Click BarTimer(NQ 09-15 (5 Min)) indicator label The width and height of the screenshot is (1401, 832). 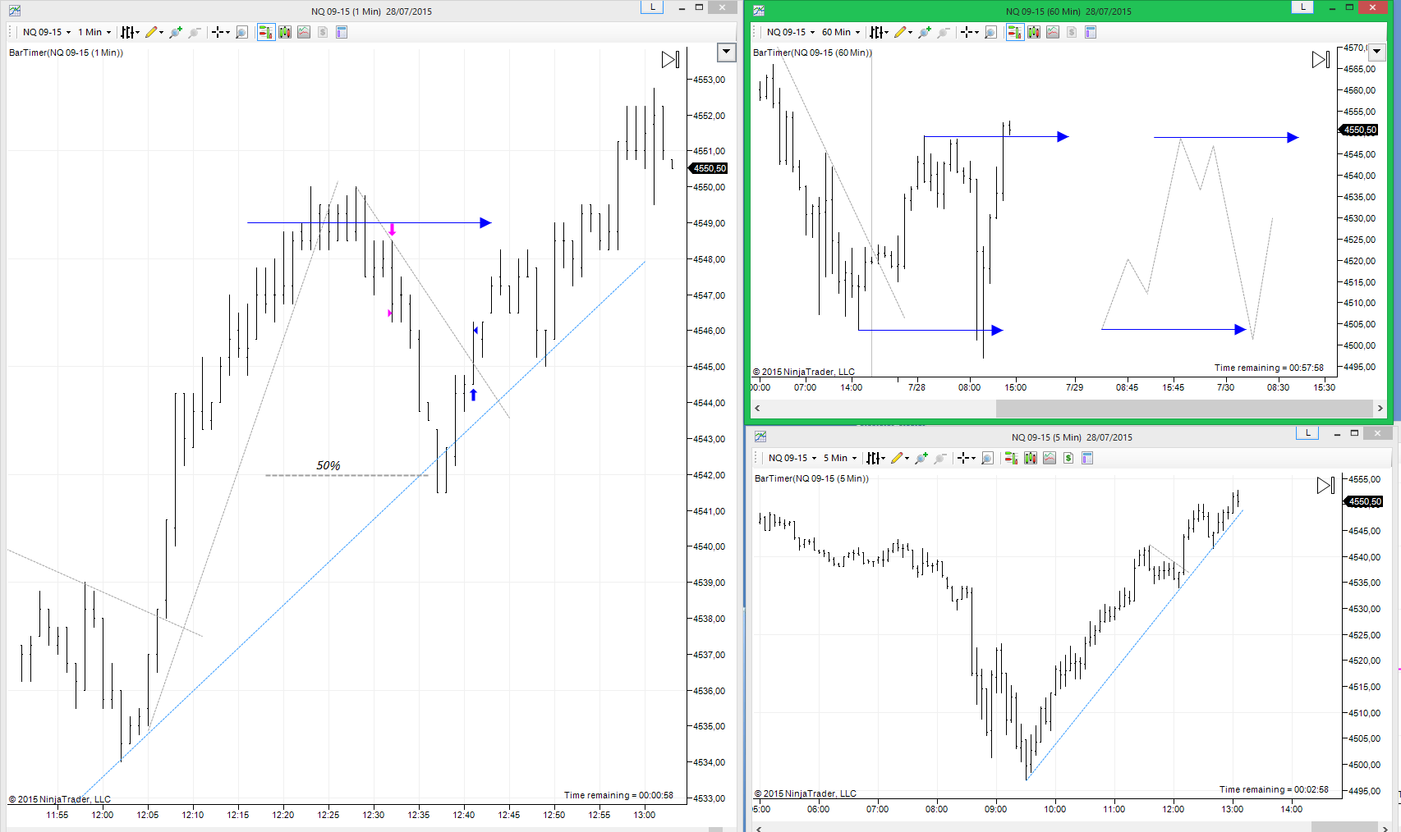[x=811, y=478]
